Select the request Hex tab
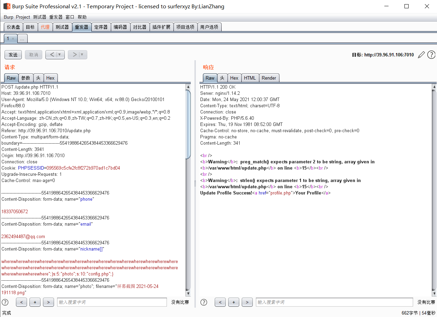 (50, 78)
